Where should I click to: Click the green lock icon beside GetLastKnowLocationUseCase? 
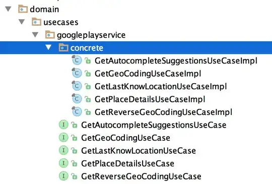74,151
